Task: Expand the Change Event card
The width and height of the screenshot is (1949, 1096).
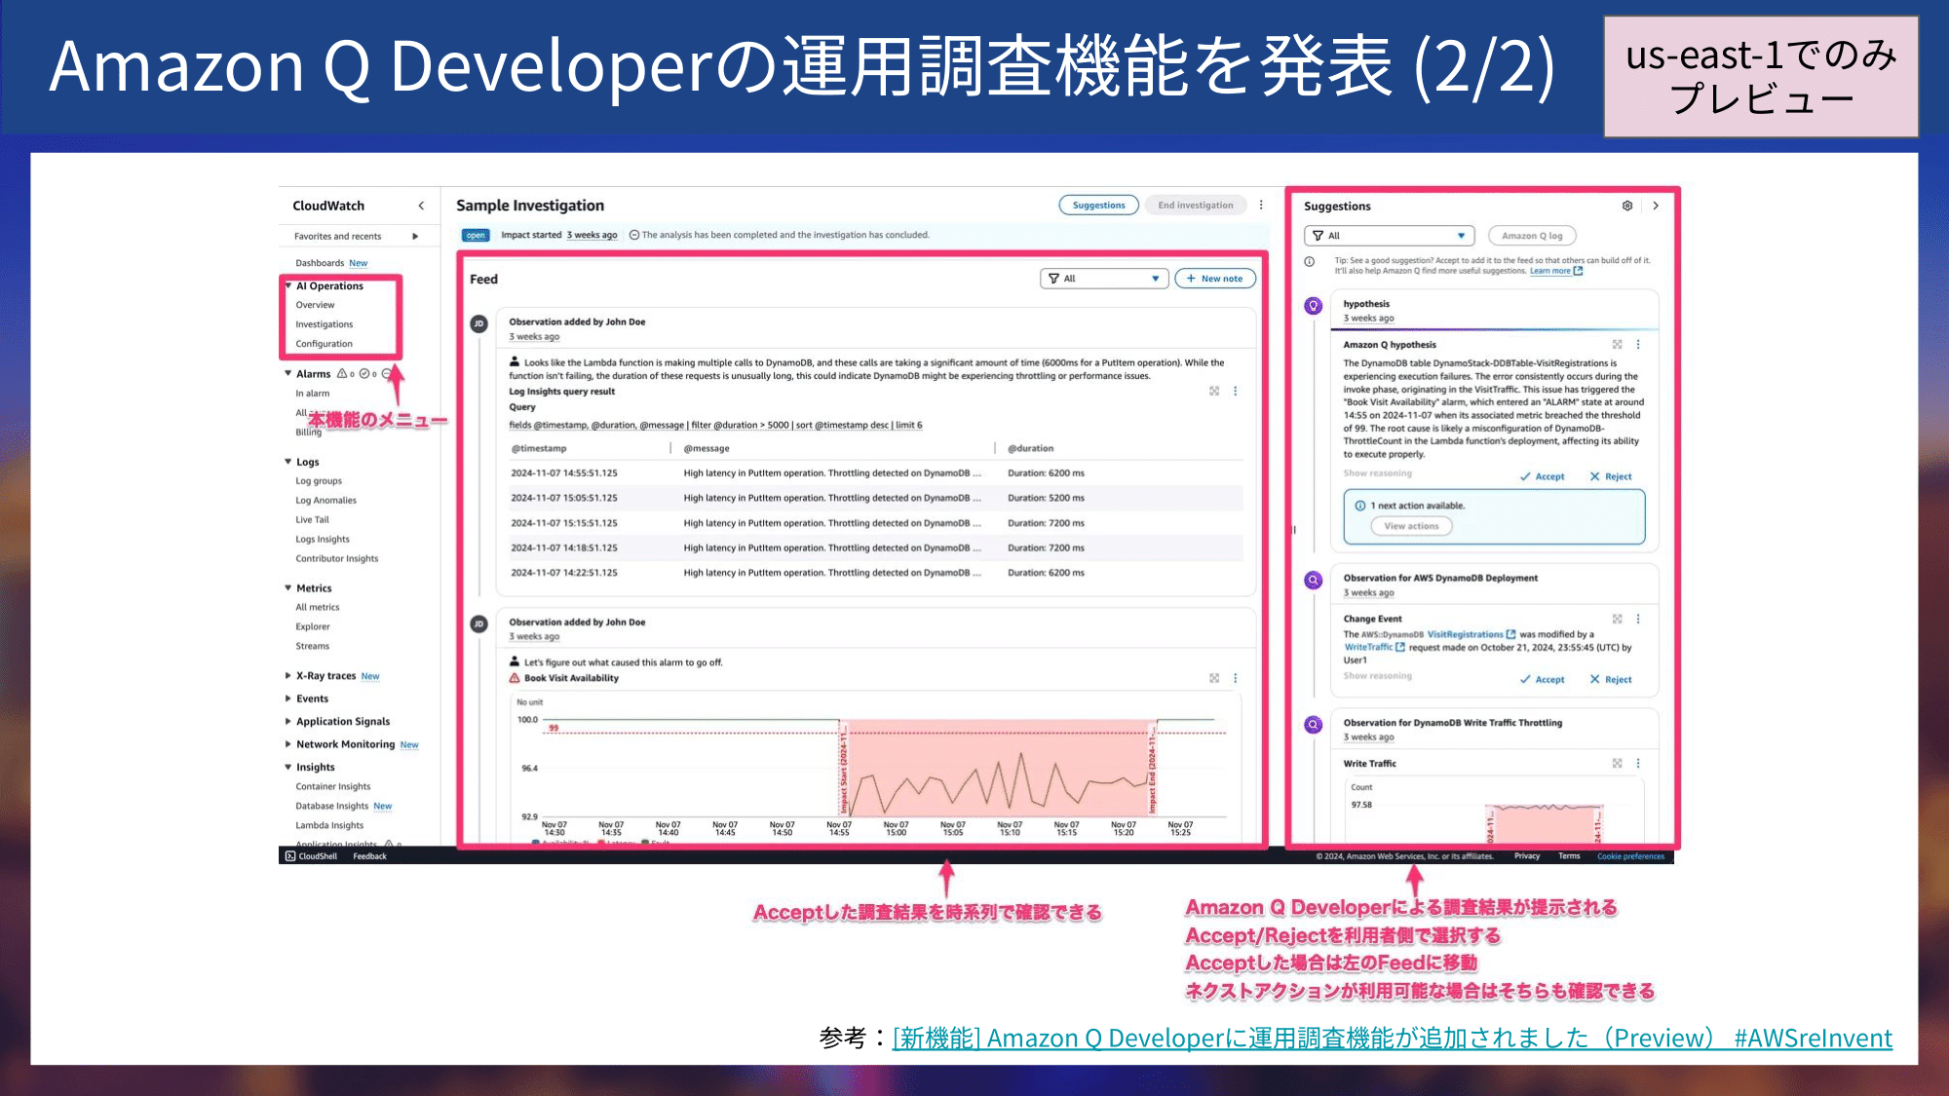Action: 1617,619
